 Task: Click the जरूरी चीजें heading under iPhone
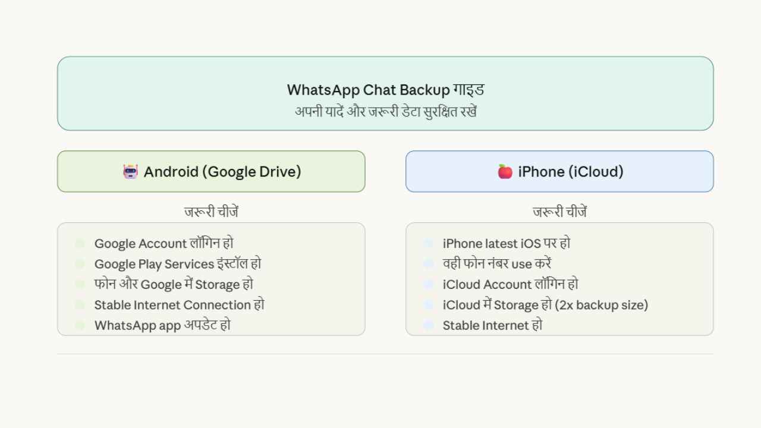tap(559, 212)
